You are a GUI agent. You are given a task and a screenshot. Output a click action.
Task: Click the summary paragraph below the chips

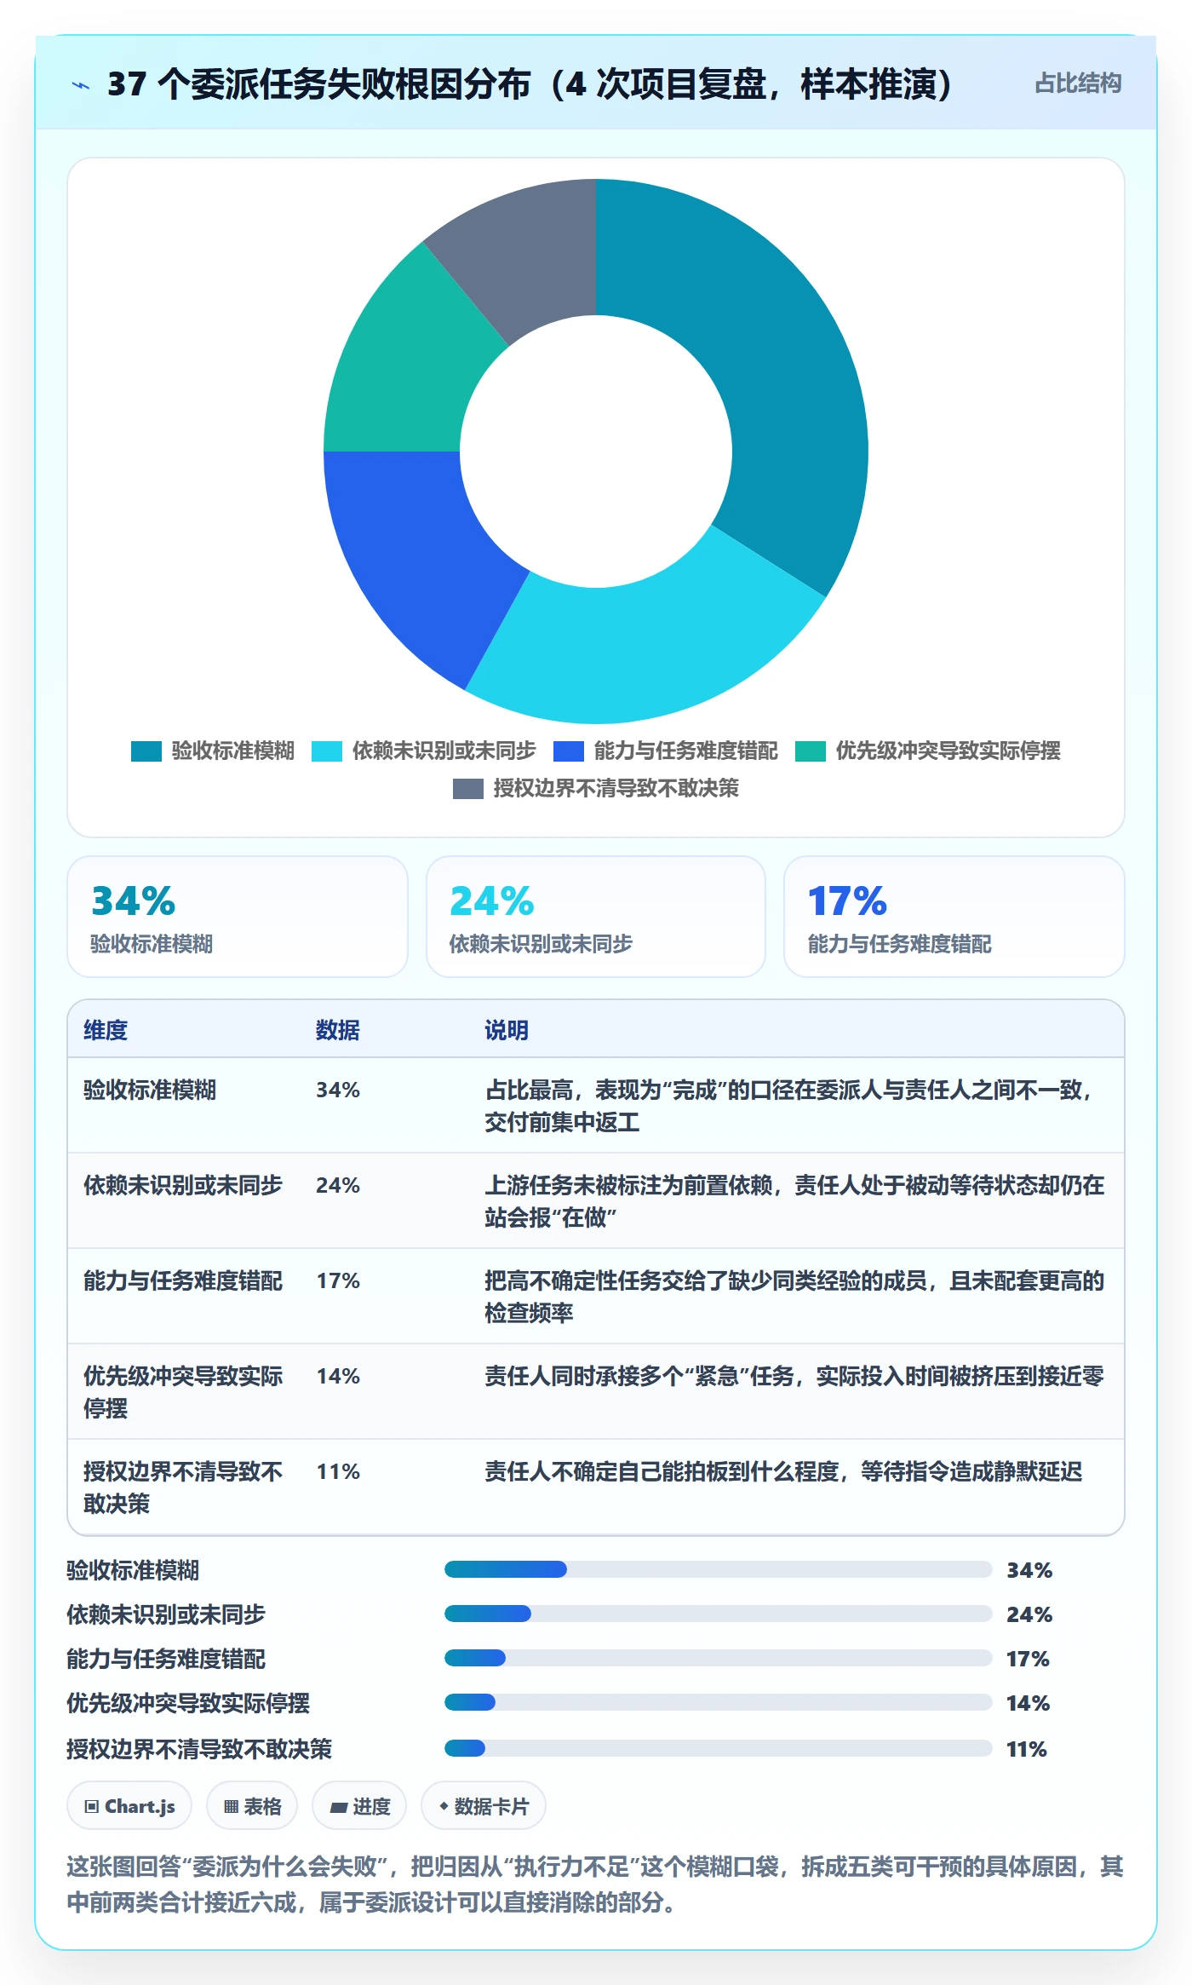(x=595, y=1884)
